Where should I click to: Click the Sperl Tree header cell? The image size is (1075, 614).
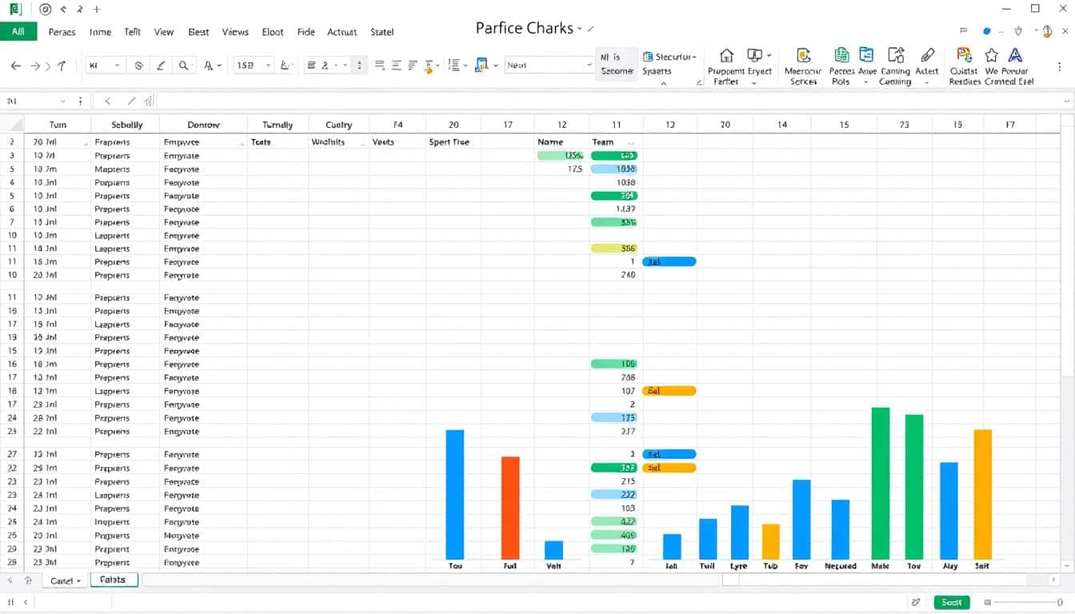coord(453,142)
